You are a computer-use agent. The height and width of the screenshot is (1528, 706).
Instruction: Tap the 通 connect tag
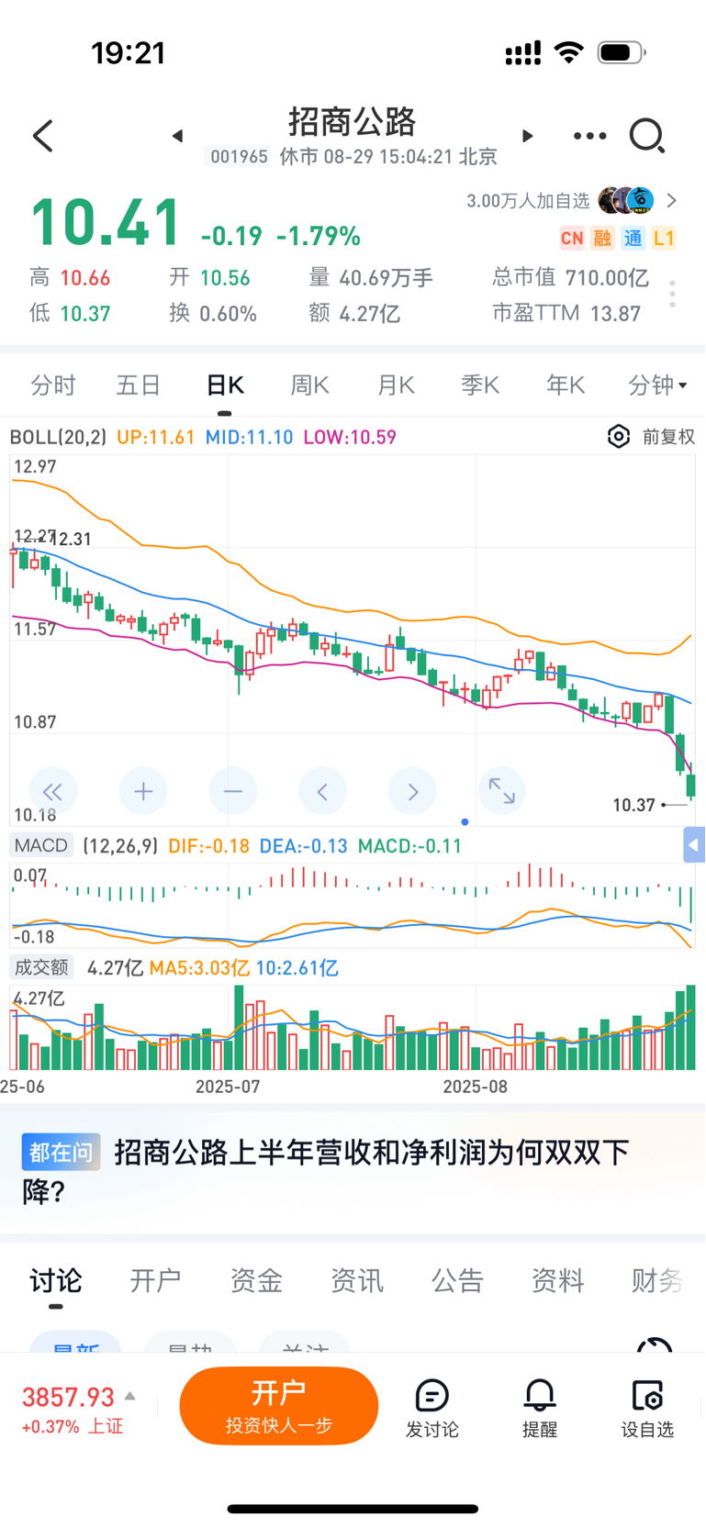[x=633, y=239]
